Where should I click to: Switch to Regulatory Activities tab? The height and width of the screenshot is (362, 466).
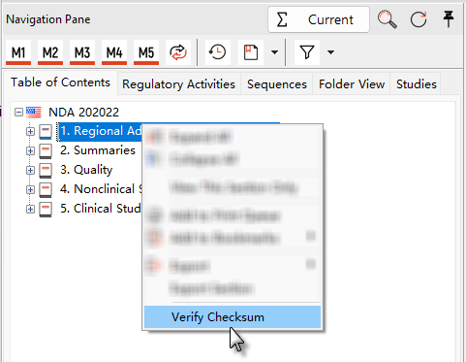point(178,84)
